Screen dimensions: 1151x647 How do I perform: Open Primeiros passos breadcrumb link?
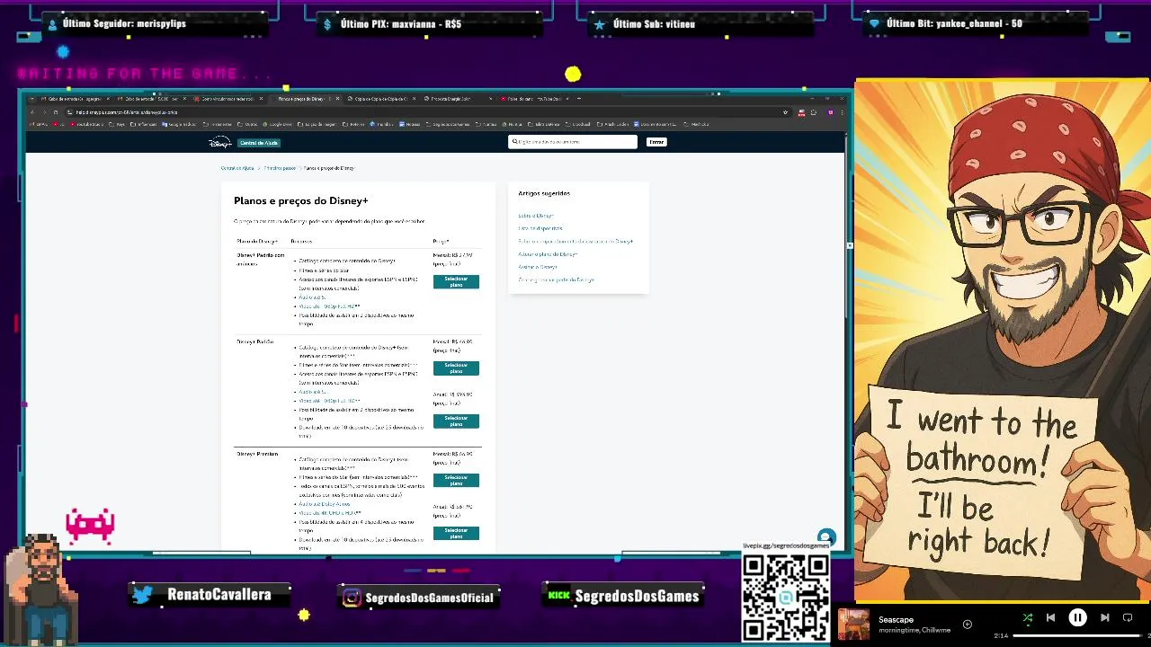280,168
